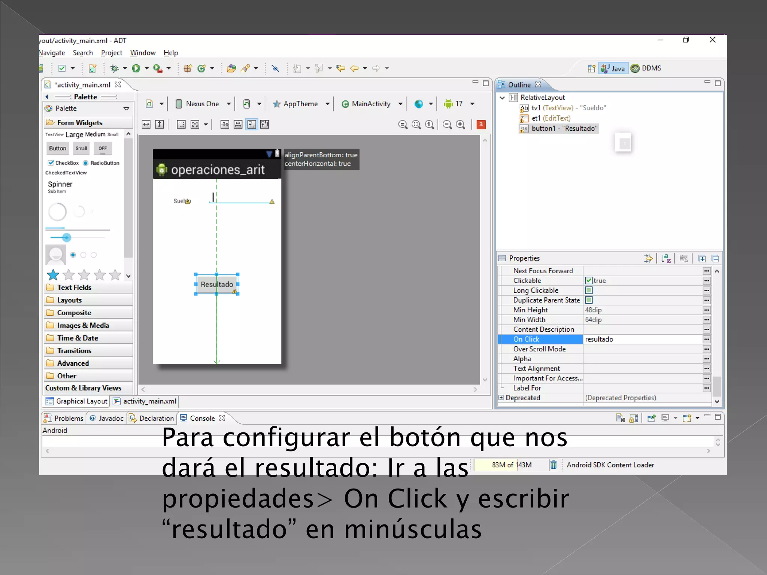The width and height of the screenshot is (767, 575).
Task: Click the garbage collector trash icon
Action: tap(553, 465)
